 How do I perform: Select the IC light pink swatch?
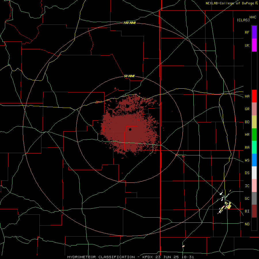point(254,186)
